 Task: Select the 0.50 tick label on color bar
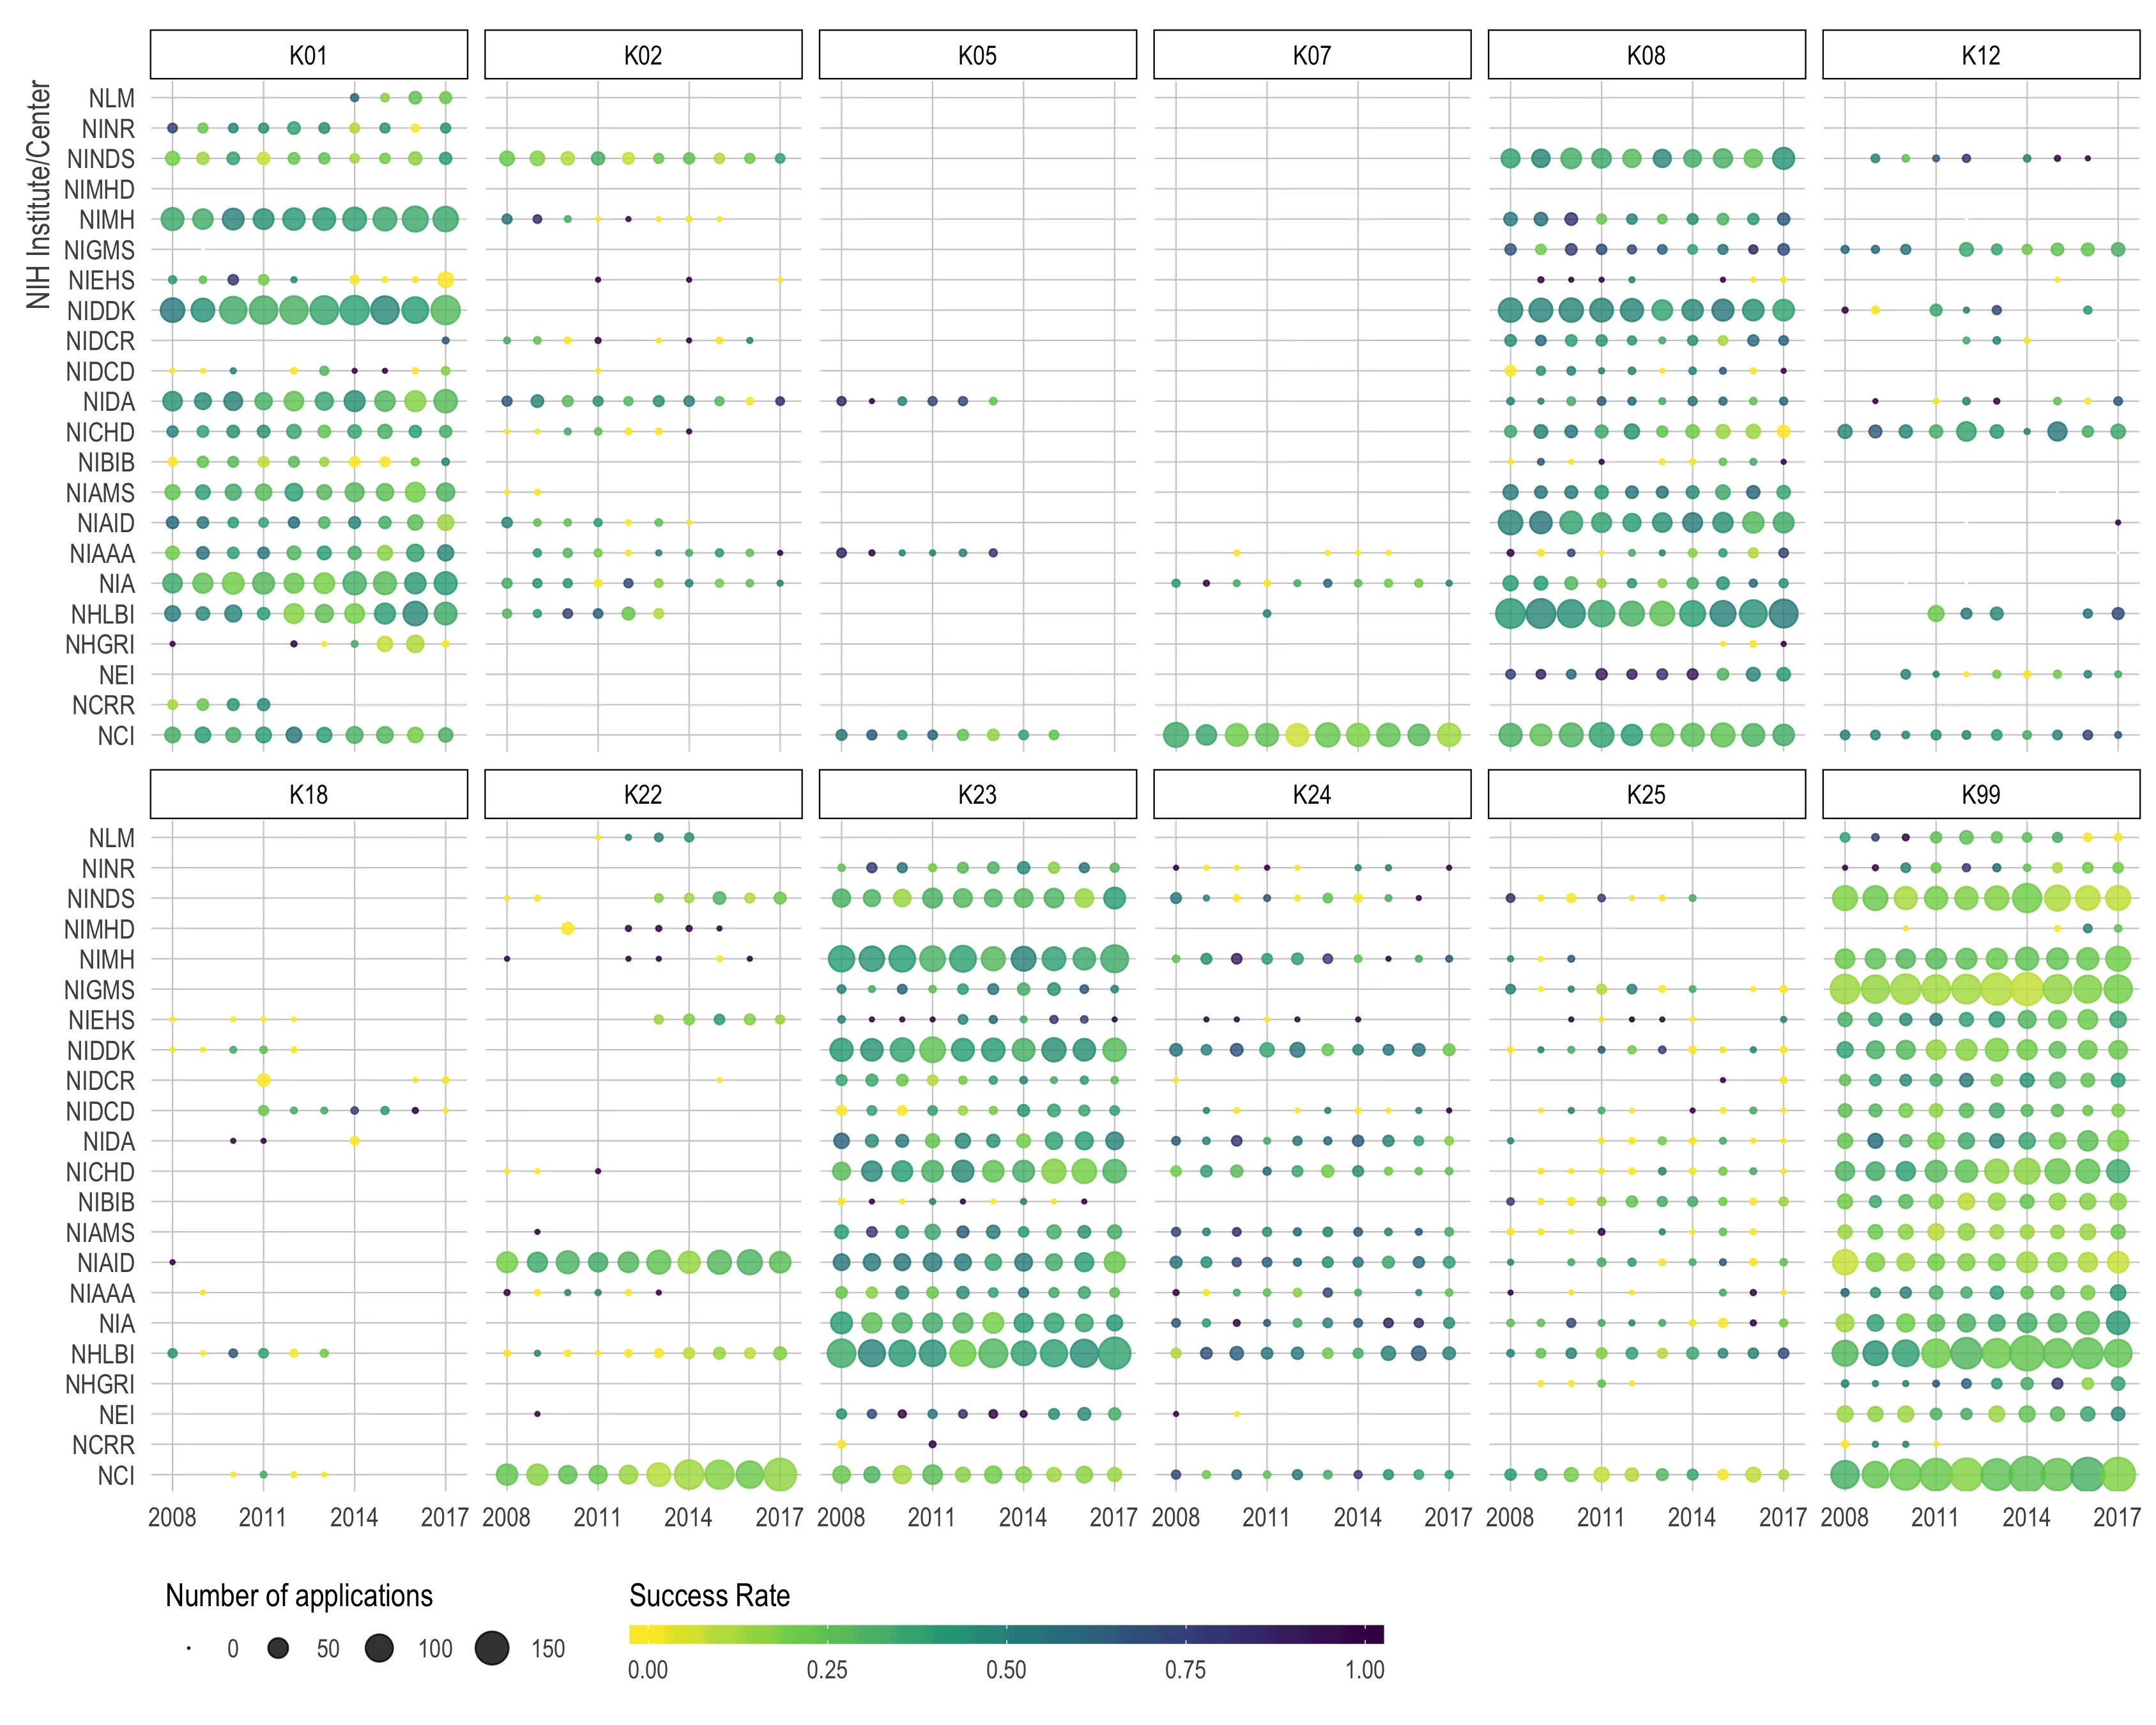coord(1006,1669)
